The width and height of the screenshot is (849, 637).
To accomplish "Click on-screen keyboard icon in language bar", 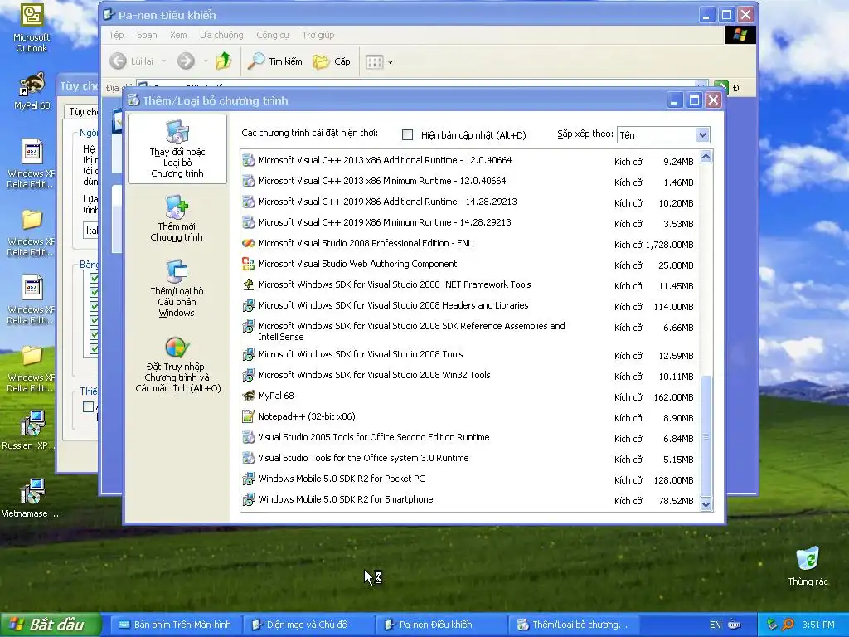I will point(735,625).
